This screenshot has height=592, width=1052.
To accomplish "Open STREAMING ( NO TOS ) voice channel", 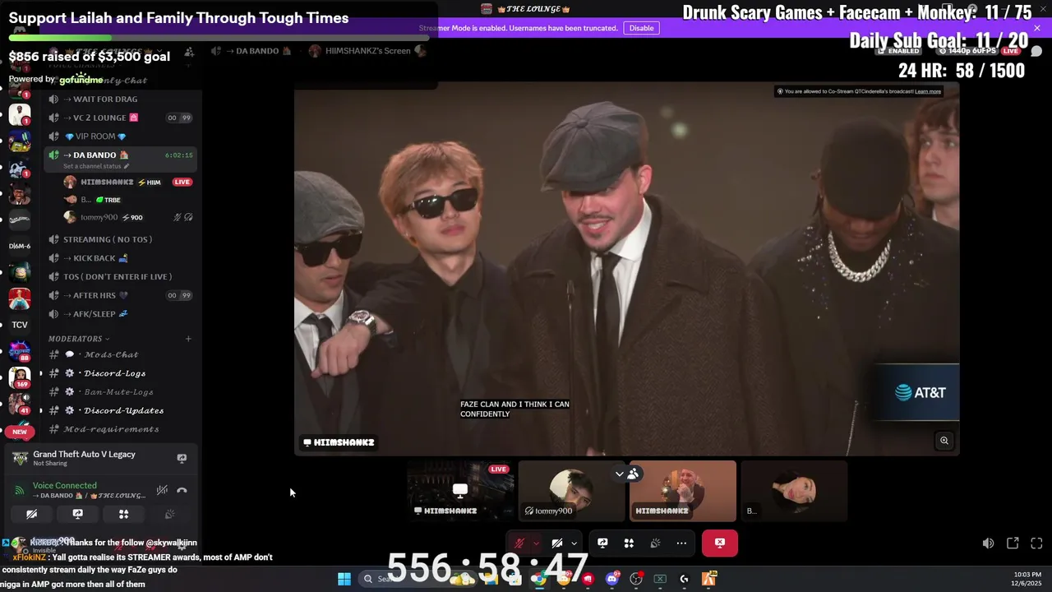I will (x=121, y=239).
